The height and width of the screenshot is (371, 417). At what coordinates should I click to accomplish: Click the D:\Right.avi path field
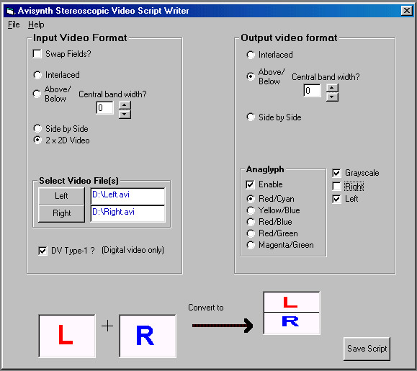tap(127, 213)
